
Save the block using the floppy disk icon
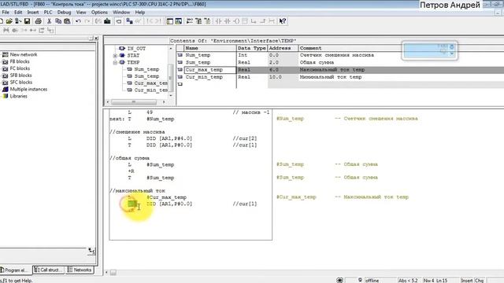27,21
